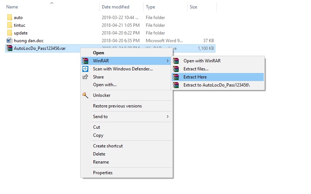Click the WinRAR icon next to Extract to AutoLocDo_Pass123456\
Viewport: 311px width, 194px height.
tap(176, 85)
